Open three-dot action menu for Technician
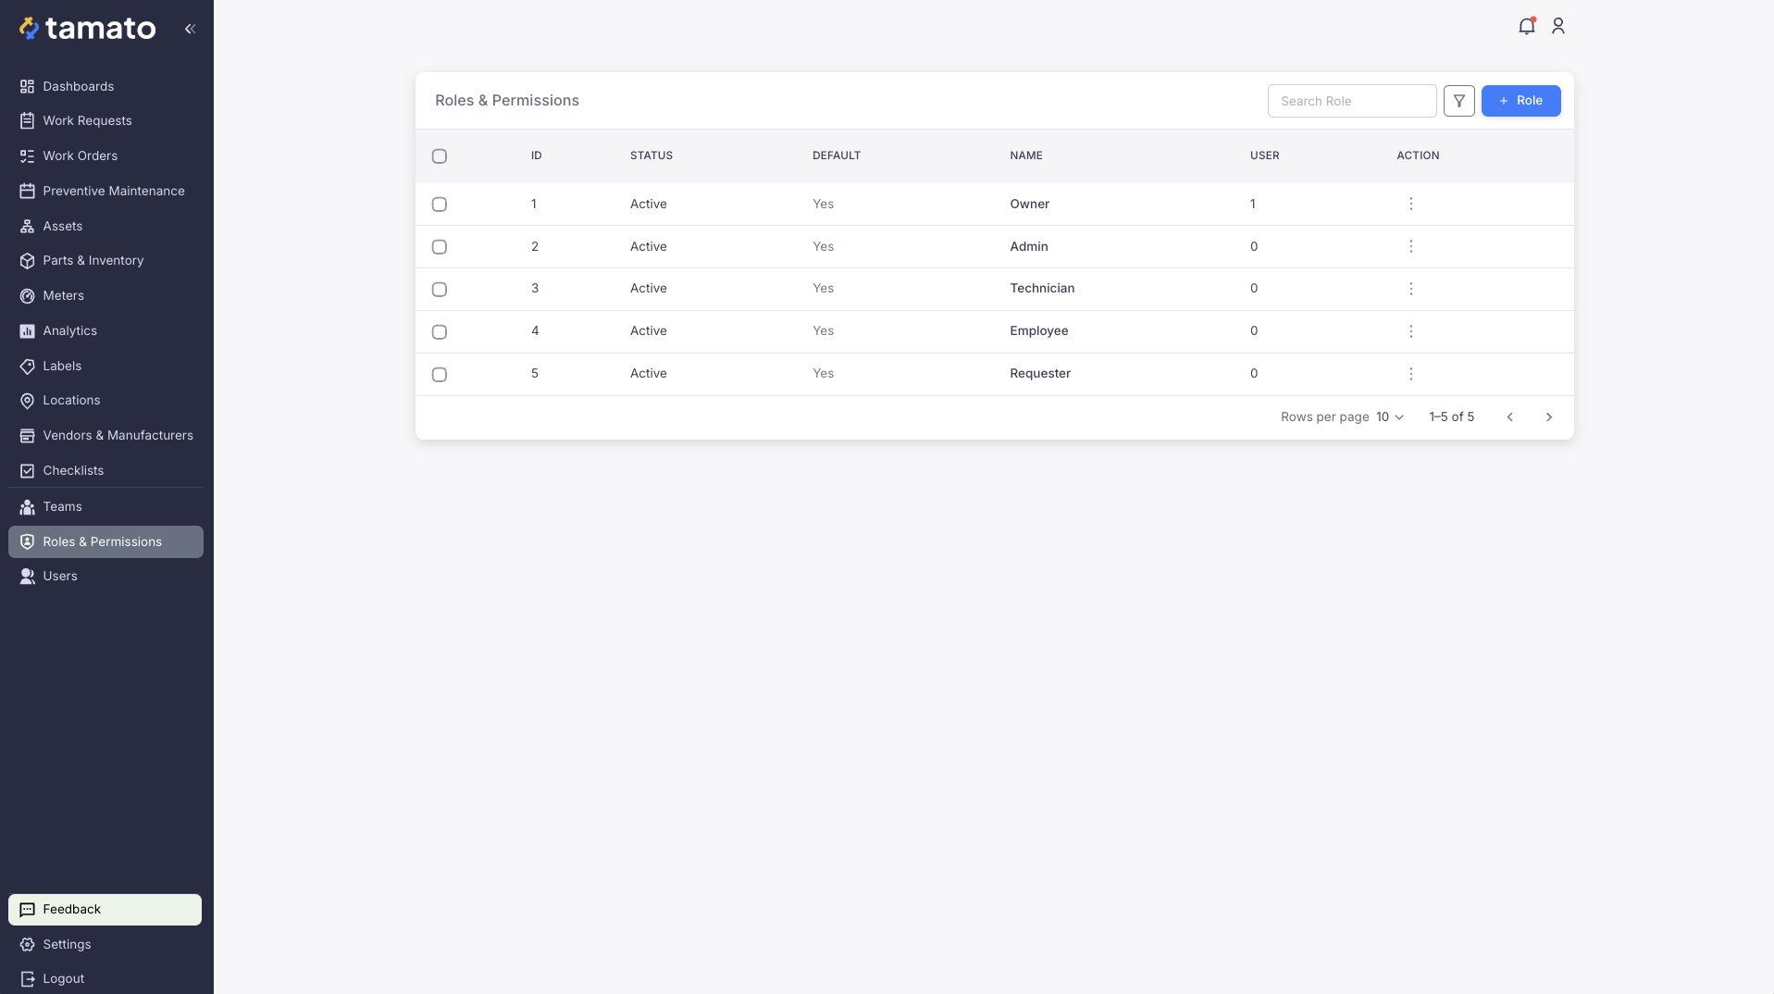Image resolution: width=1774 pixels, height=994 pixels. point(1410,289)
